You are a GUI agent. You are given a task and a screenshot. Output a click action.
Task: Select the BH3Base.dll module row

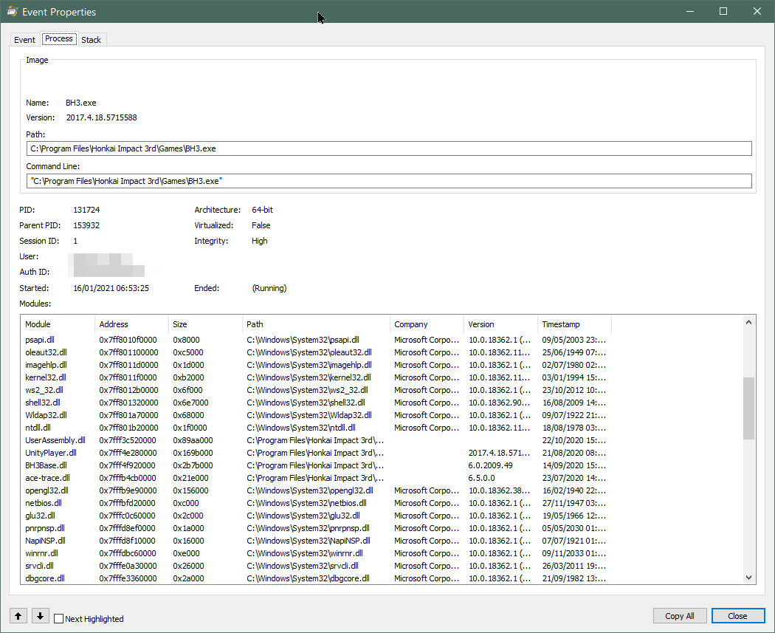coord(317,465)
